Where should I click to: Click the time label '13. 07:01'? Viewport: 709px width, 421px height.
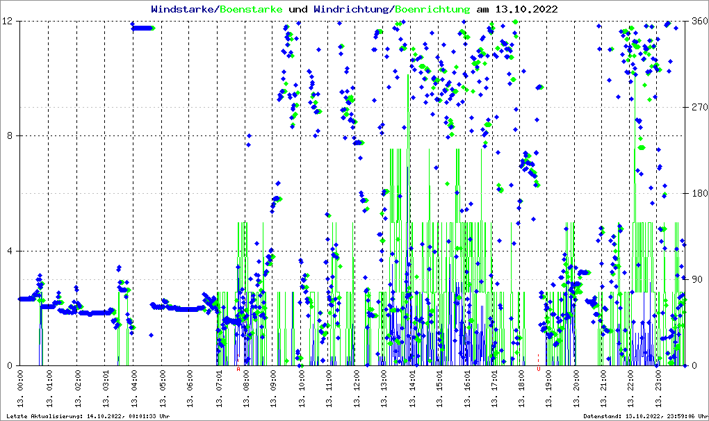point(218,388)
